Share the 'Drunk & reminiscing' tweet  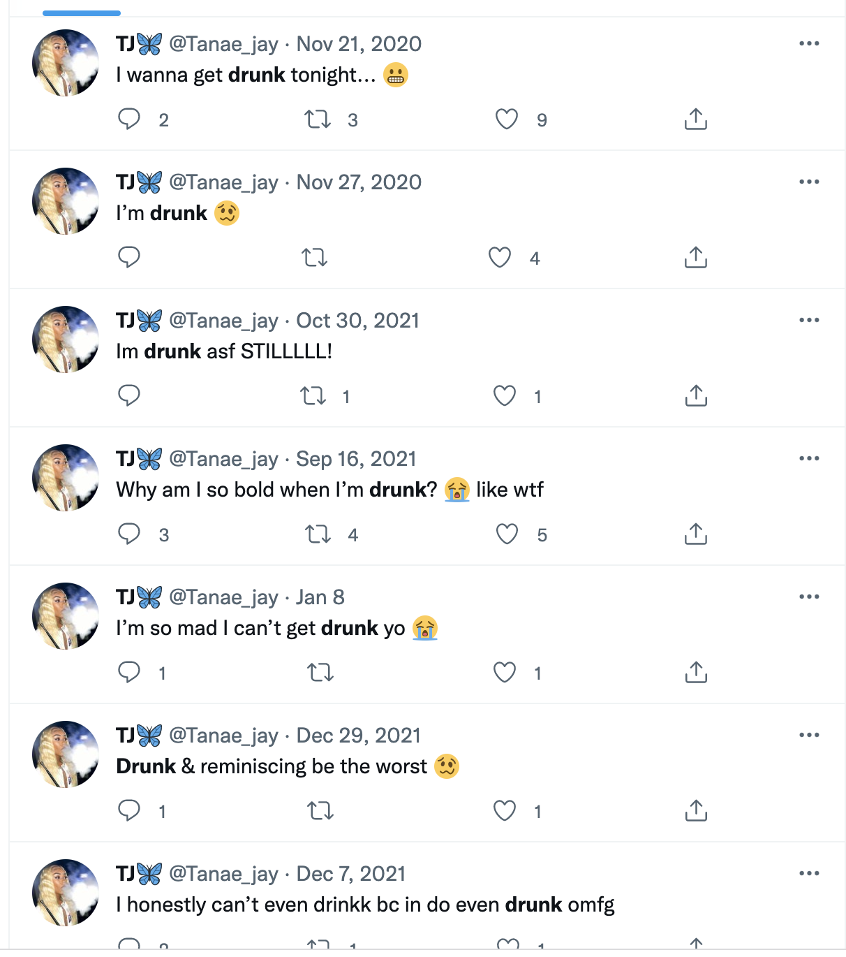coord(696,811)
